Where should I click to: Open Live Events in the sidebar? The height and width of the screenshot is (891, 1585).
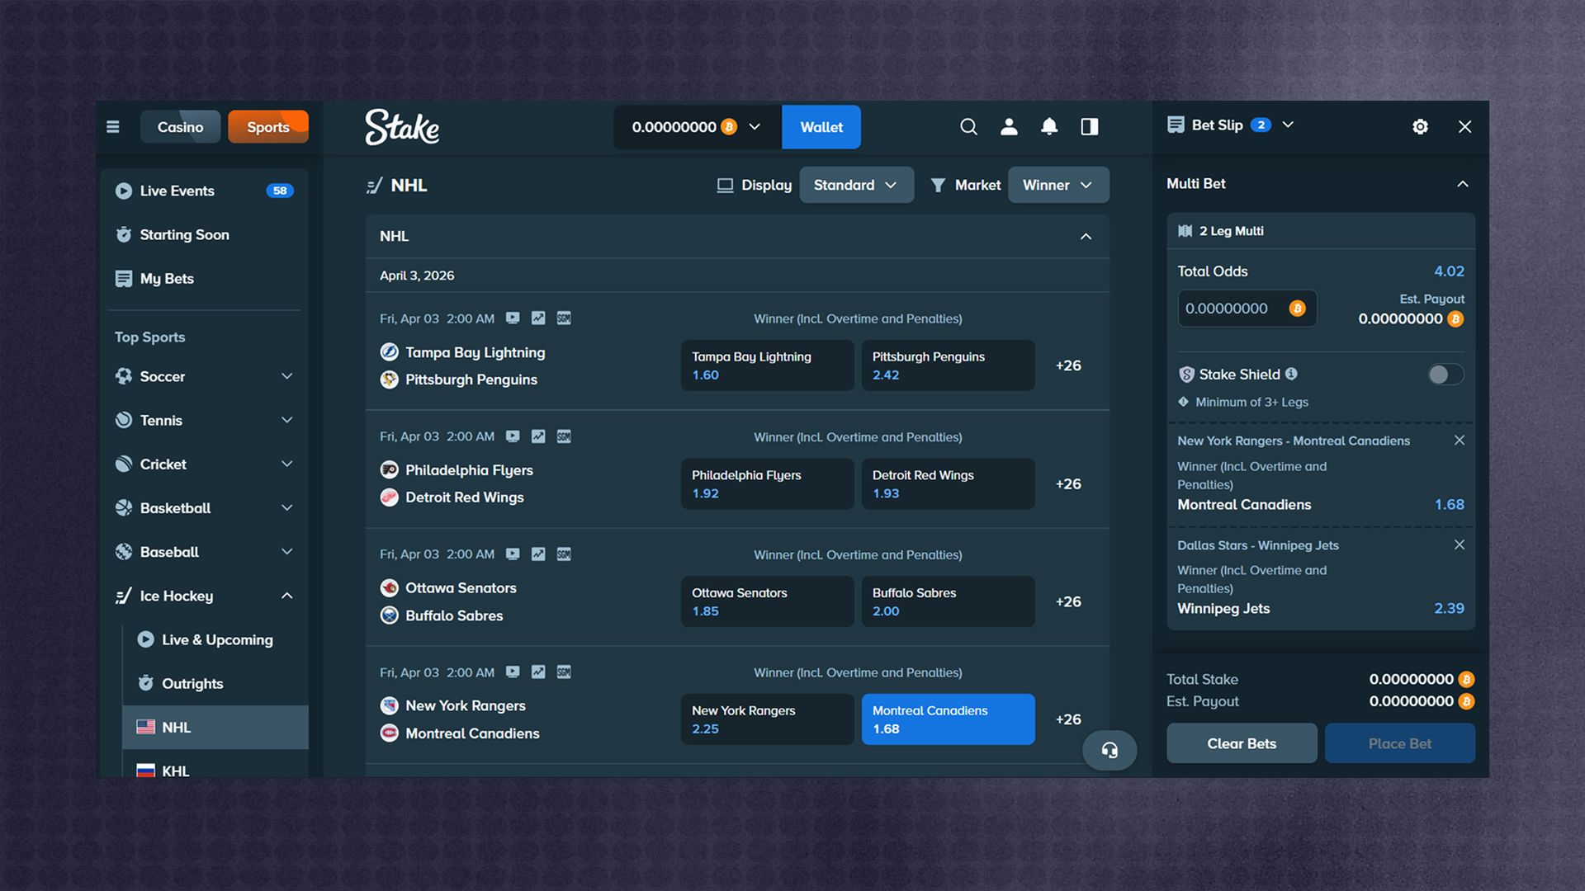pos(205,191)
